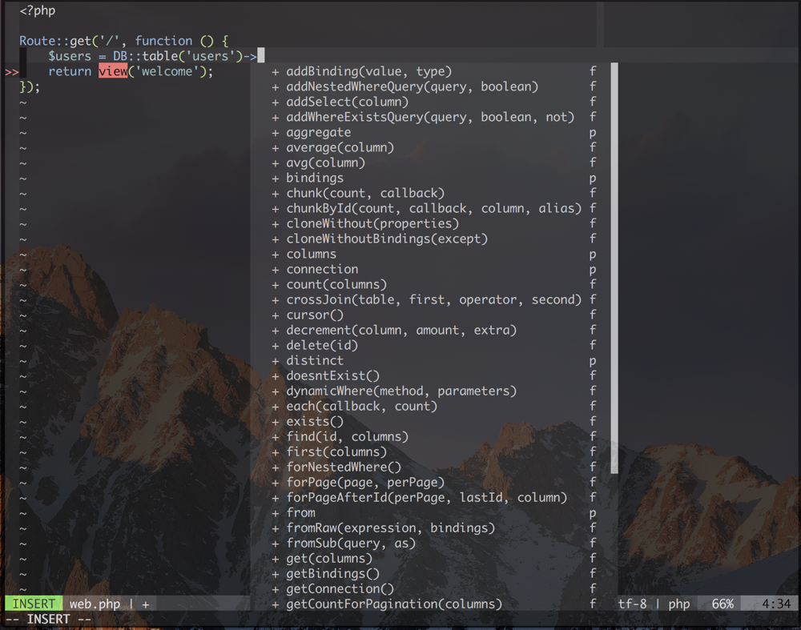Image resolution: width=801 pixels, height=630 pixels.
Task: Click the highlighted view function call
Action: pos(113,71)
